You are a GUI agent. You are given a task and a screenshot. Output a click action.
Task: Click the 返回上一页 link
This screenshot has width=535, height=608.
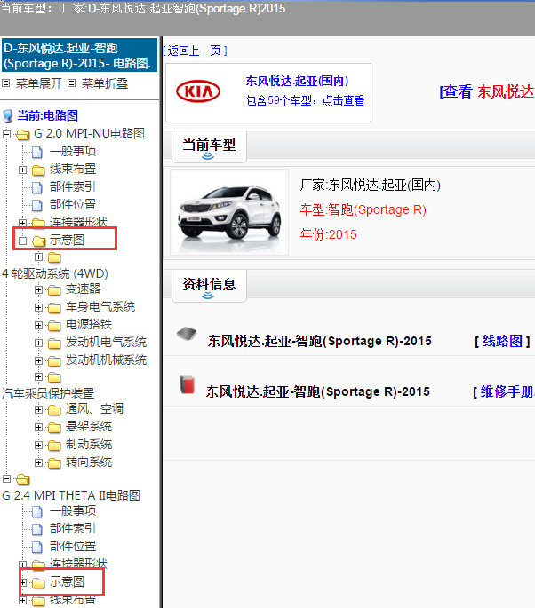click(195, 51)
